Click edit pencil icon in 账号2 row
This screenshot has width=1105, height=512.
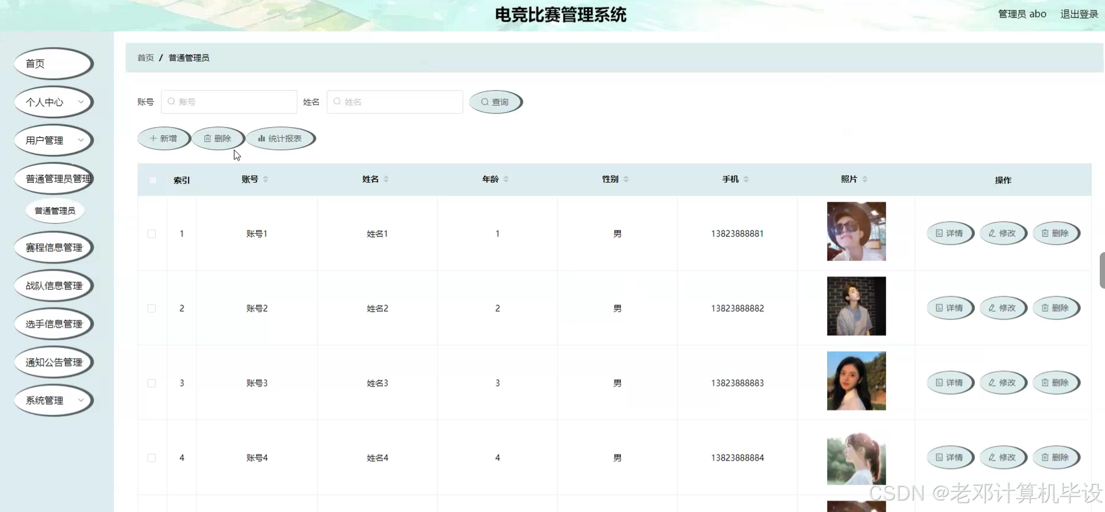coord(992,308)
